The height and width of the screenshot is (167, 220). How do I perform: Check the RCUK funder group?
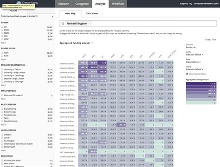(x=2, y=53)
